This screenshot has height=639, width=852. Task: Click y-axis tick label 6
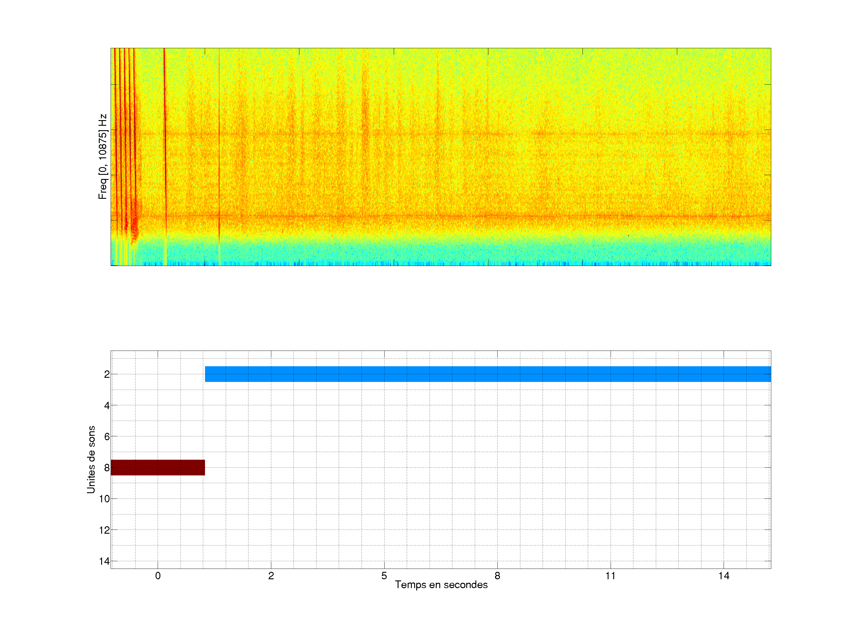click(107, 437)
